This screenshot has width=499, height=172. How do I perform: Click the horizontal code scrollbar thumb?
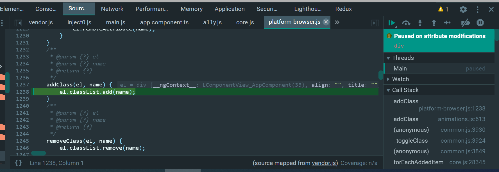pos(38,153)
